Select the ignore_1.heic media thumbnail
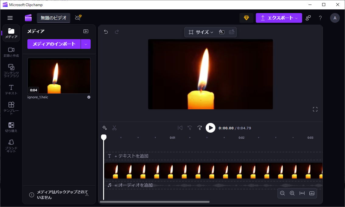345x207 pixels. coord(59,76)
